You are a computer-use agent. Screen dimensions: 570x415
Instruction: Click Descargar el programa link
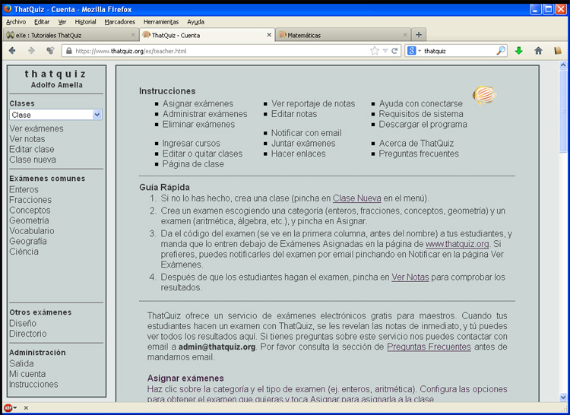click(x=423, y=125)
